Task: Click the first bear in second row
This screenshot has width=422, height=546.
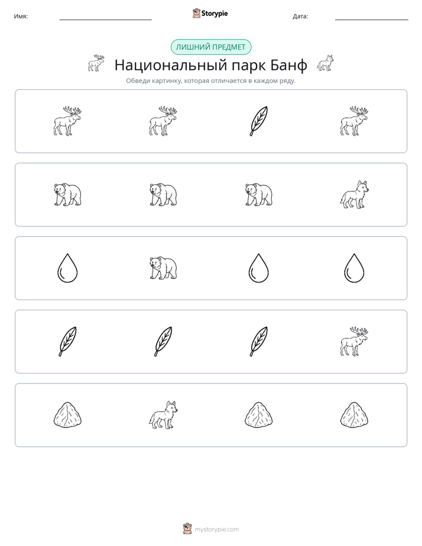Action: point(67,194)
